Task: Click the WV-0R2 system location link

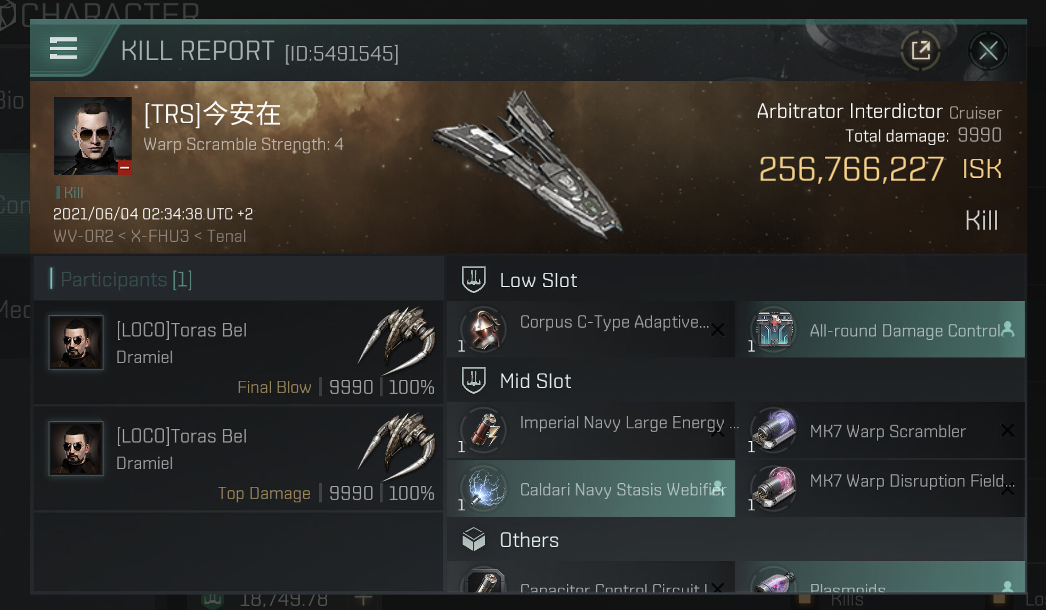Action: [x=83, y=236]
